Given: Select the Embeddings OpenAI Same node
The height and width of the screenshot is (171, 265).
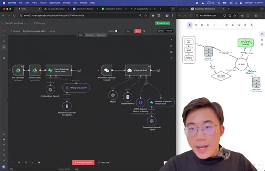Looking at the screenshot, I should [152, 121].
